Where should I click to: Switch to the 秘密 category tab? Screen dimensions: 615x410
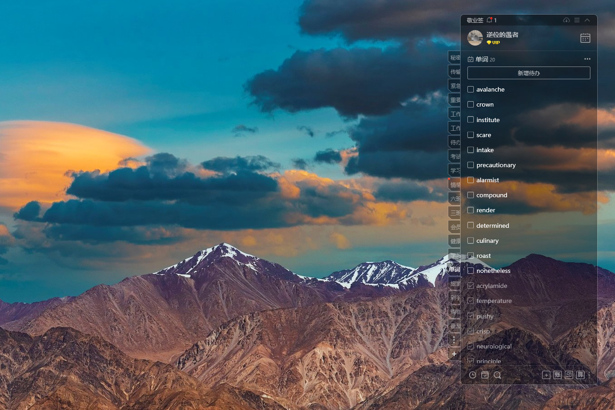tap(455, 58)
